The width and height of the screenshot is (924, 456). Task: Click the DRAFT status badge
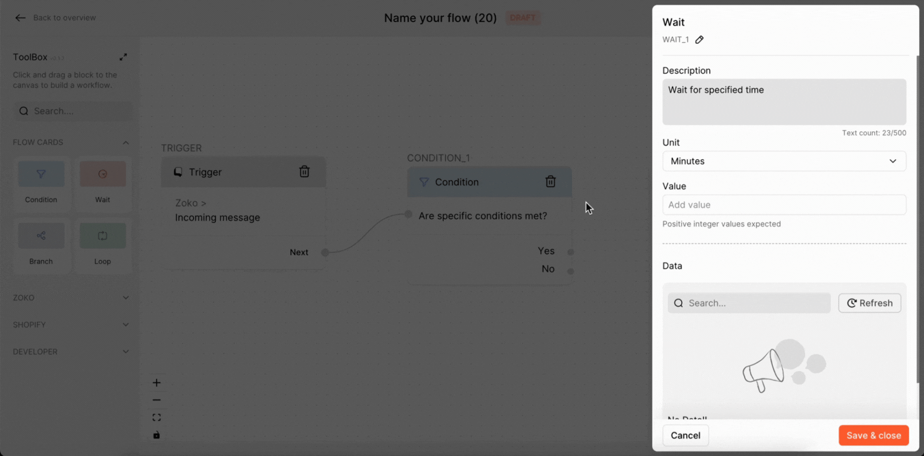coord(523,18)
